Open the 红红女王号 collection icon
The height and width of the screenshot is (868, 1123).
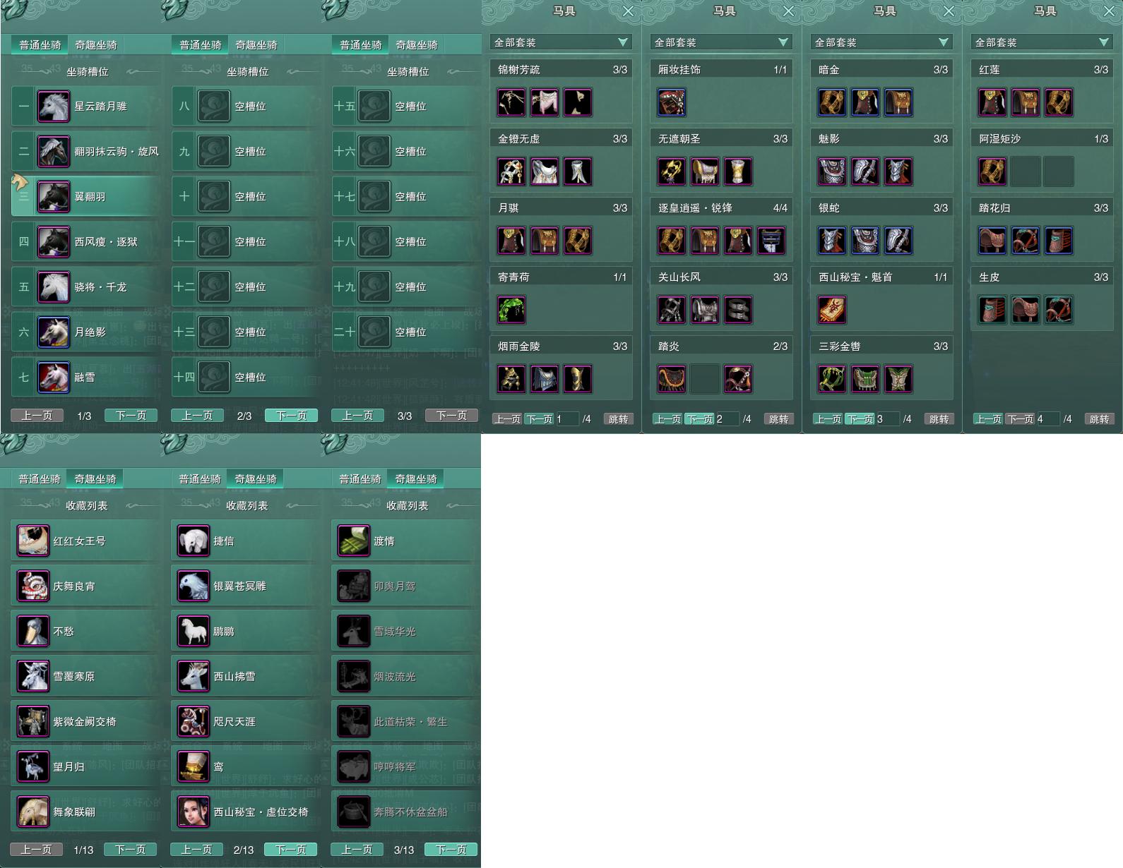click(x=33, y=541)
